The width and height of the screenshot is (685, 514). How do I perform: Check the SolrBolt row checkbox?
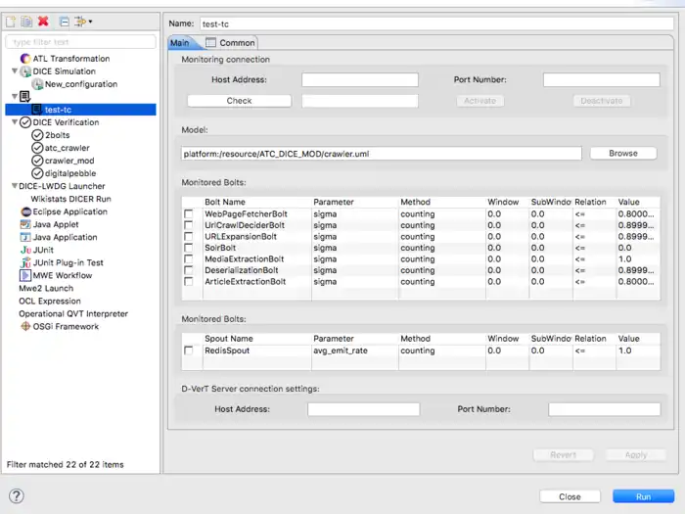coord(188,248)
